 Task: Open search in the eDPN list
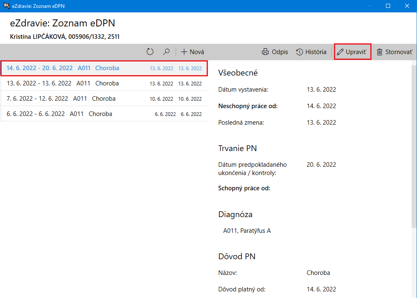(166, 52)
